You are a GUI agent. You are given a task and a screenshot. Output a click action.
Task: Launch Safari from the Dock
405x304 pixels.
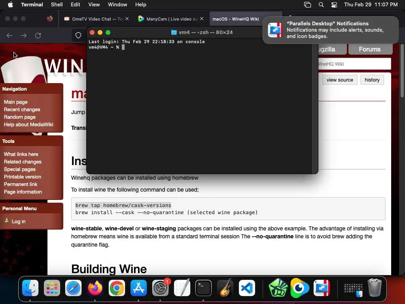tap(73, 288)
